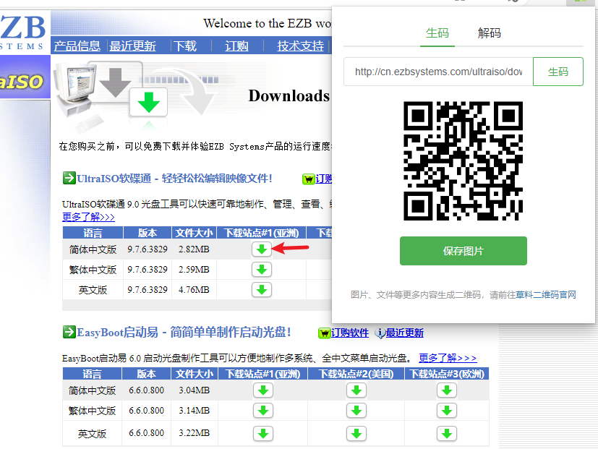Open the 最近更新 navigation item
This screenshot has height=449, width=598.
[x=132, y=46]
